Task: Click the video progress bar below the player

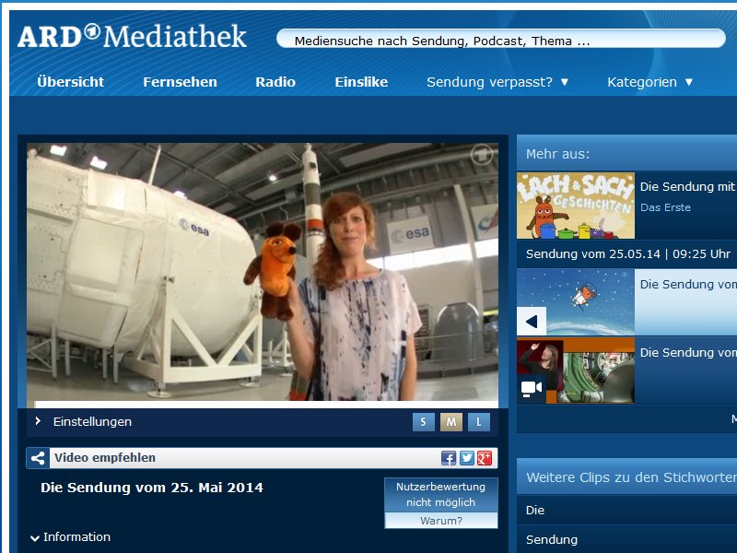Action: click(x=263, y=405)
